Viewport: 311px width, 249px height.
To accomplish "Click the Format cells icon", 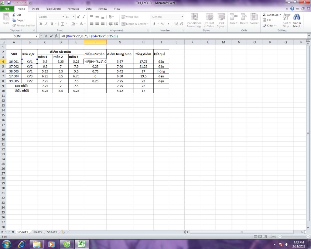I will coord(254,17).
